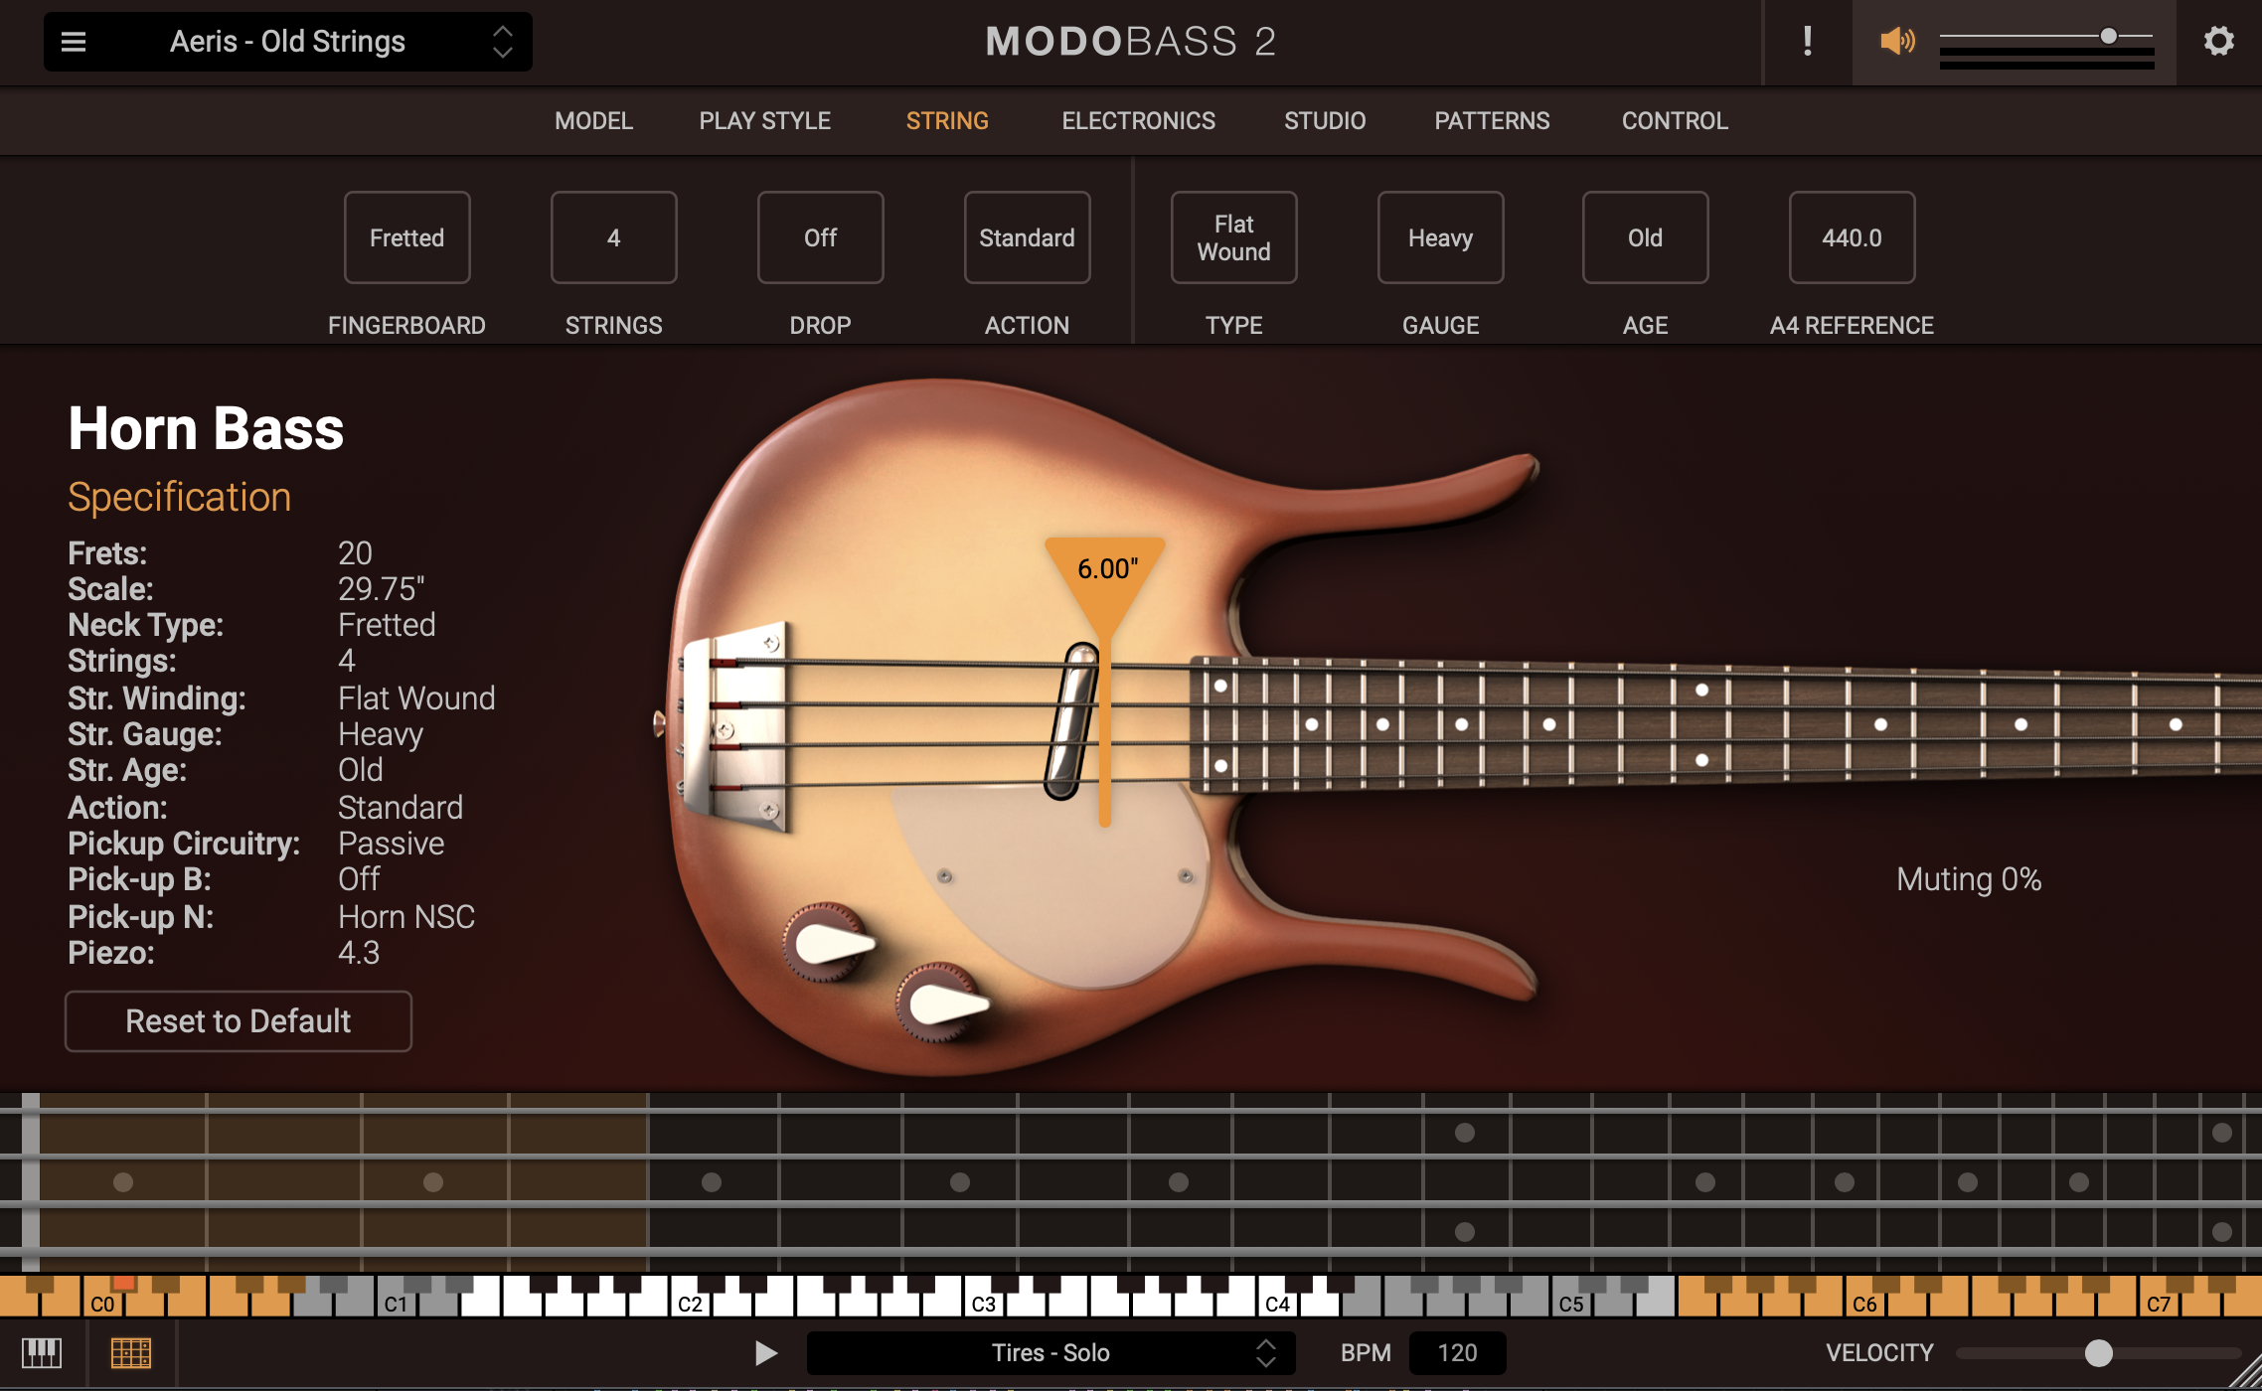Click the BPM 120 field

pos(1457,1352)
